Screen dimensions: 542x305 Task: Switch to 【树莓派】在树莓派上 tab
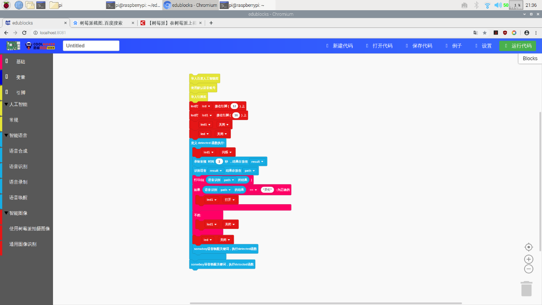point(171,23)
